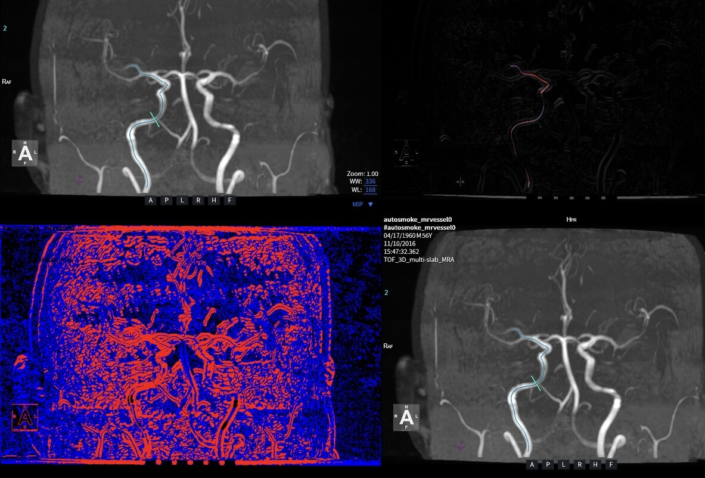Select anterior view A in bottom-right viewport
This screenshot has height=478, width=705.
coord(532,464)
